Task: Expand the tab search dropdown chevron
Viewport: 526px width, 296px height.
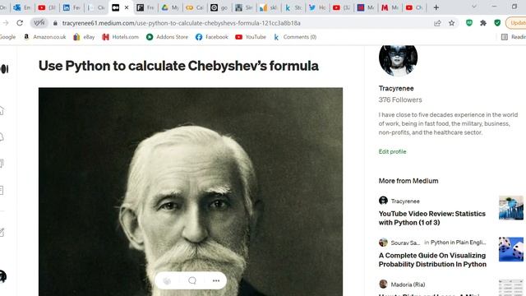Action: click(474, 7)
